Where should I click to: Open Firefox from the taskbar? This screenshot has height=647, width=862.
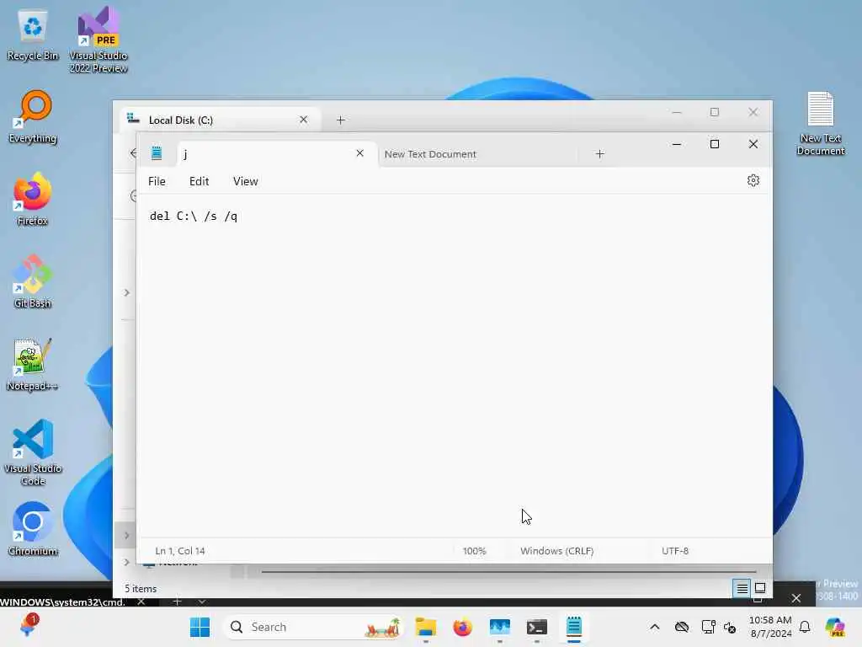pyautogui.click(x=462, y=627)
